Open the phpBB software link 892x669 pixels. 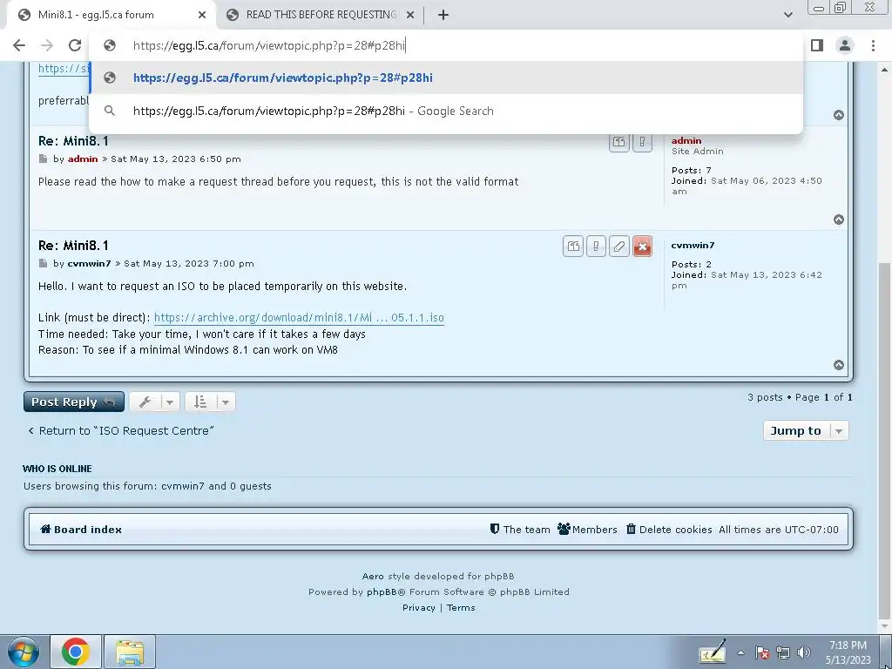(x=382, y=591)
